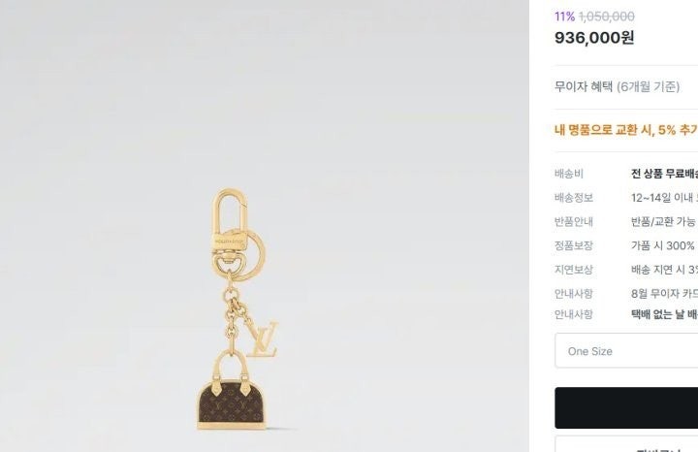Click the 배송비 row label
This screenshot has height=452, width=698.
coord(569,174)
